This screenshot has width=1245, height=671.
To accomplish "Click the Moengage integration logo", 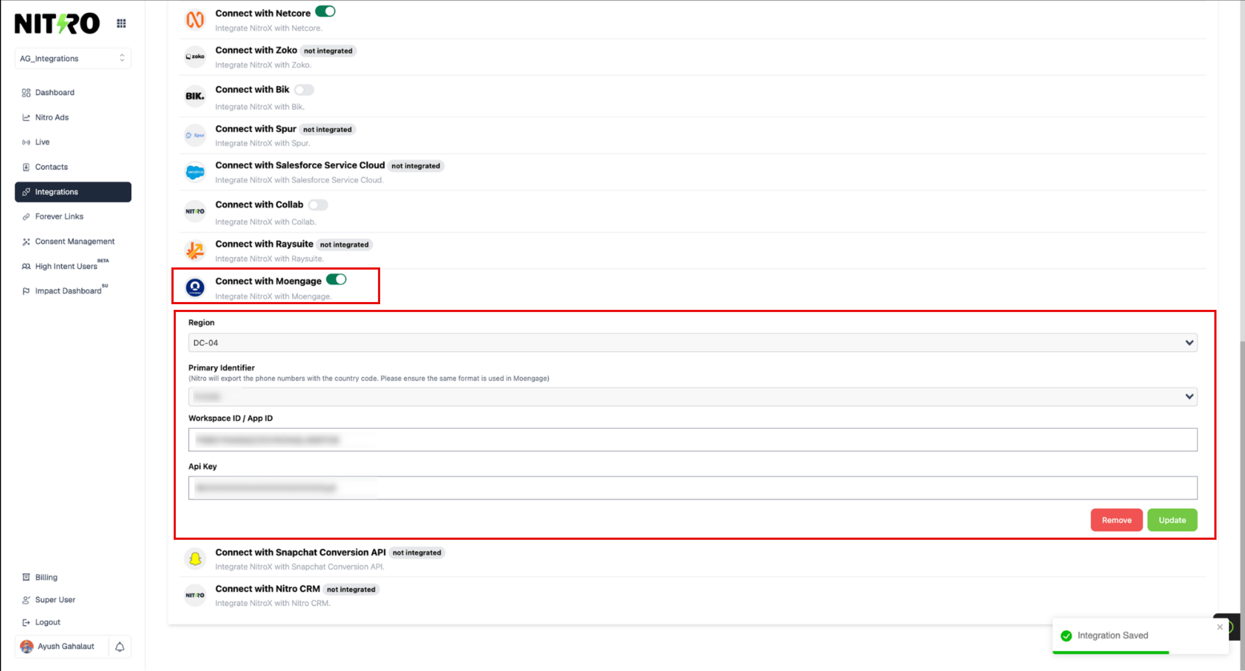I will 195,287.
